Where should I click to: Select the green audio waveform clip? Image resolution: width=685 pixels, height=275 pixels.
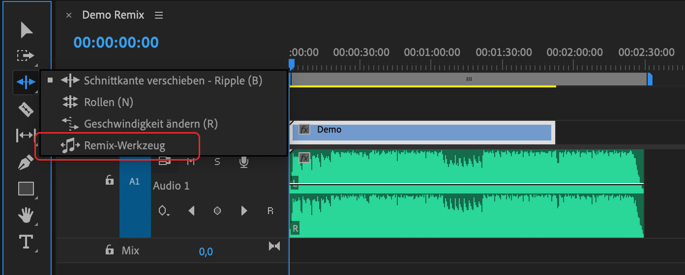point(467,193)
